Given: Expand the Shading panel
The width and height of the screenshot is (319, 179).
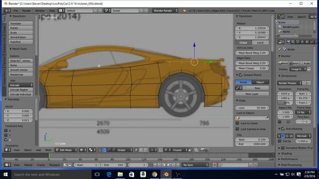Looking at the screenshot, I should point(286,154).
